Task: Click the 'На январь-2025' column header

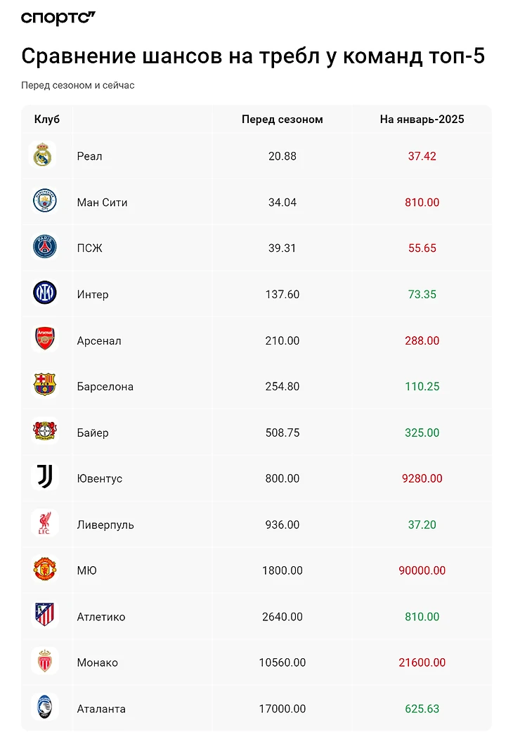Action: click(x=422, y=120)
